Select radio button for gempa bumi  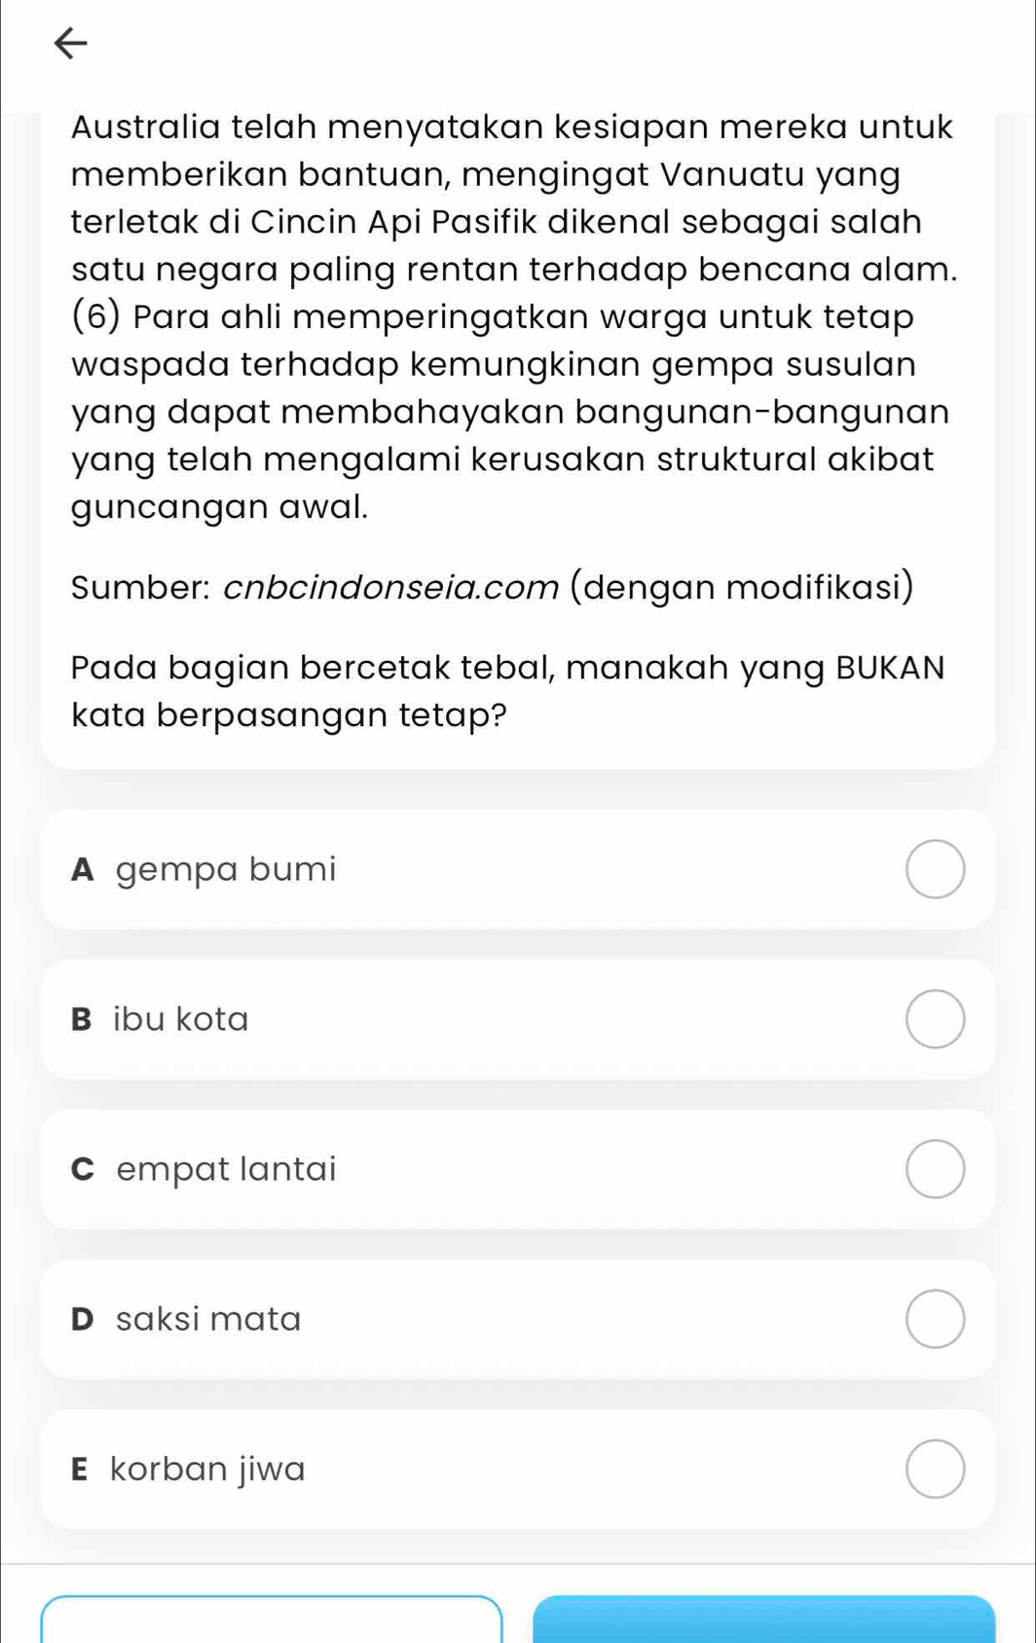[935, 869]
